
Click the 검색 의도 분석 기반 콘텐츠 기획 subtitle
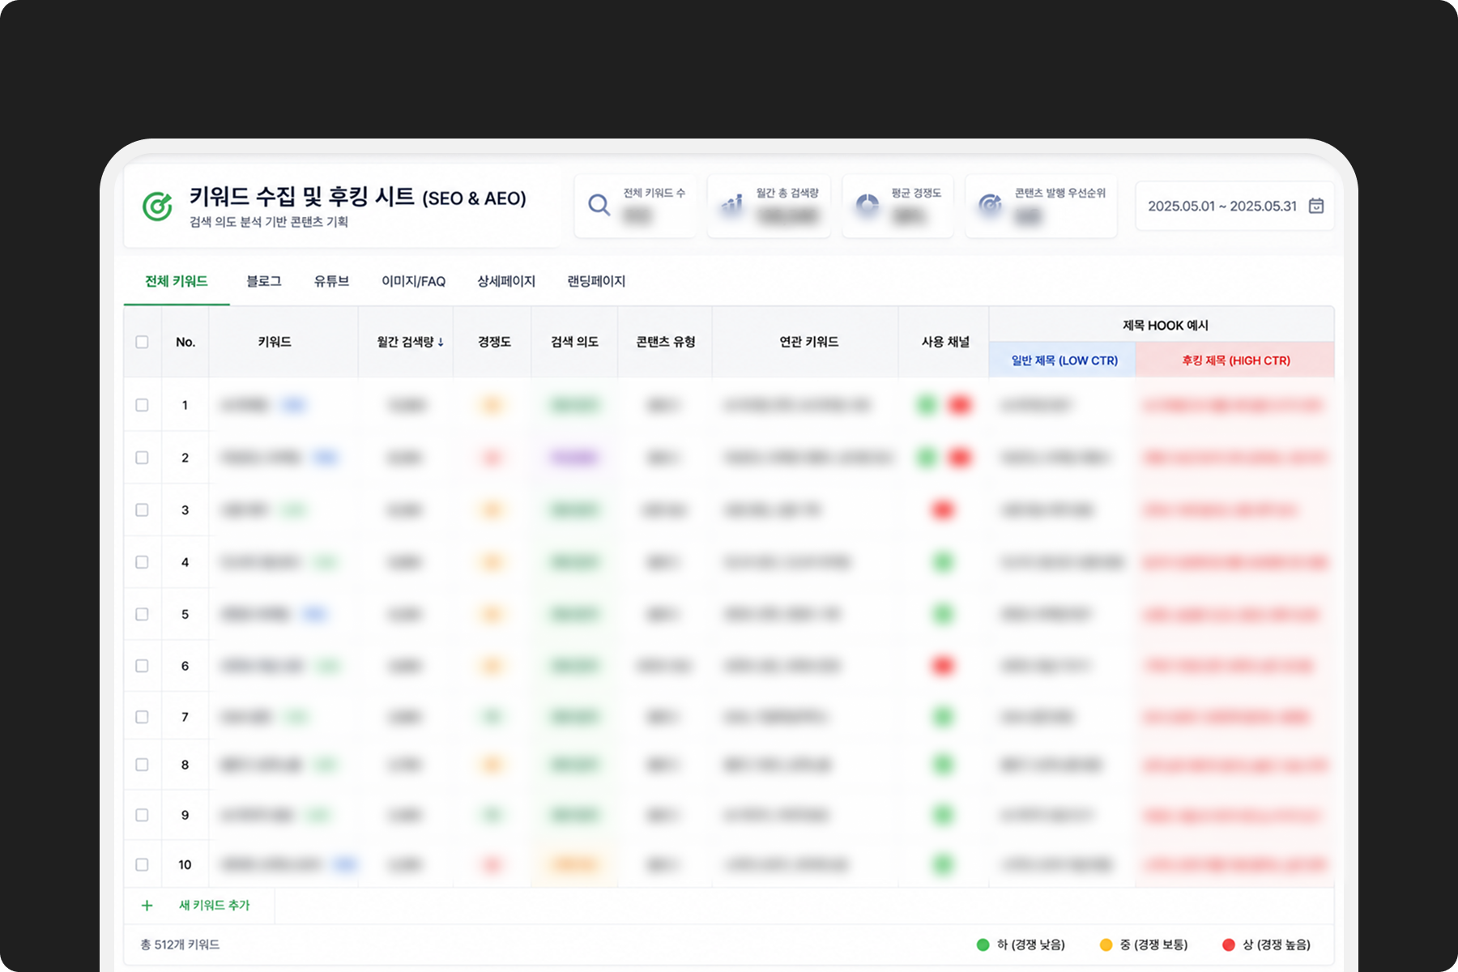[268, 222]
